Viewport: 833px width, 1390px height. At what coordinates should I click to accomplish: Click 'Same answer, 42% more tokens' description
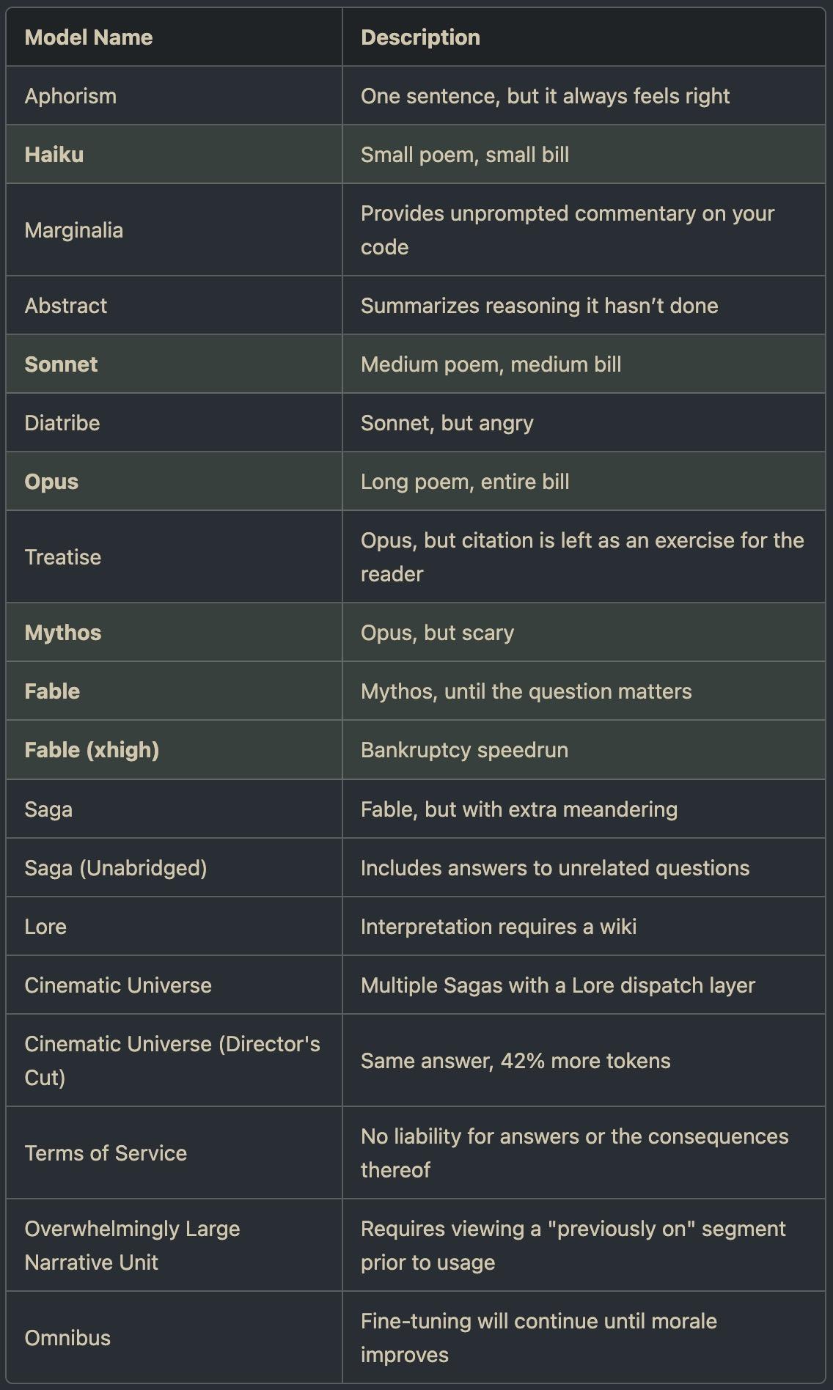515,1061
